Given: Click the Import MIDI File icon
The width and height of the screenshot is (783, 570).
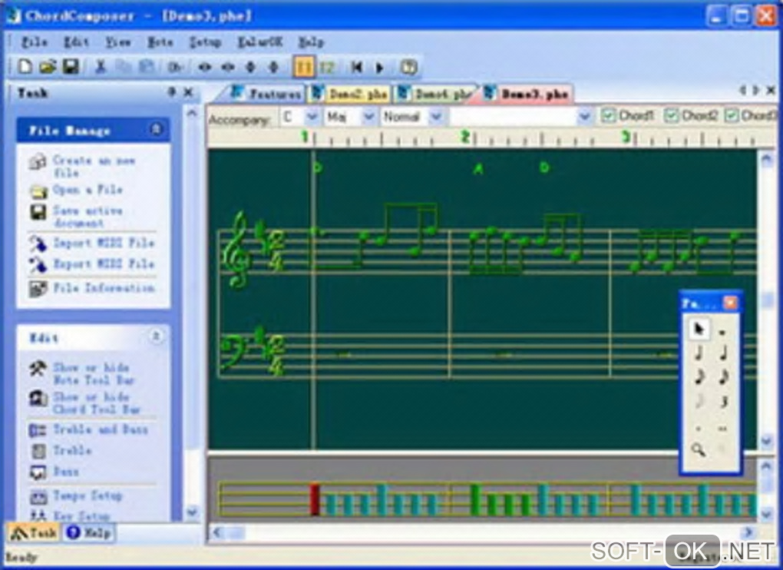Looking at the screenshot, I should coord(38,244).
